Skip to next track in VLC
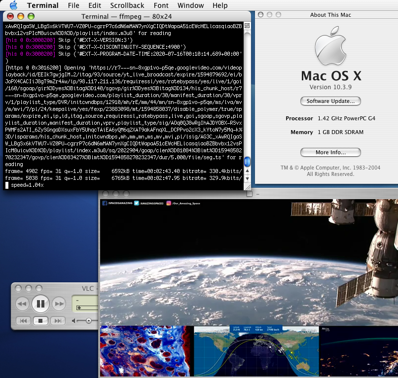Viewport: 398px width, 378px height. tap(58, 321)
